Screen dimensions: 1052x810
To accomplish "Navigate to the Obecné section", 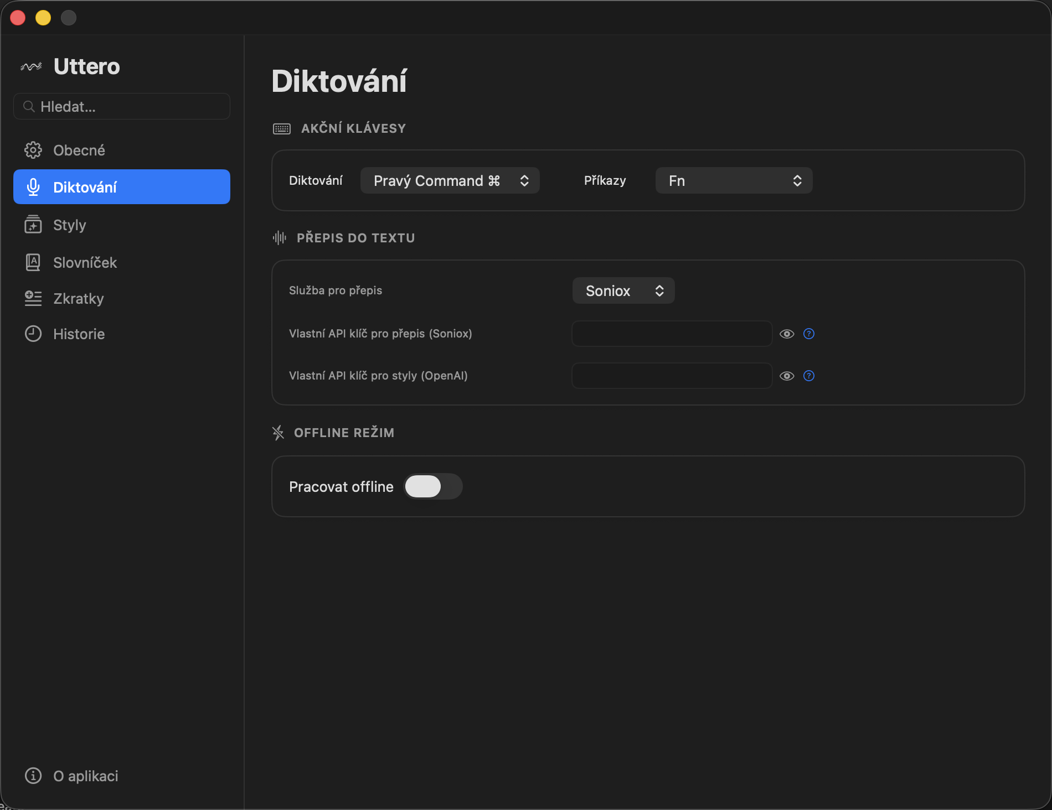I will (79, 149).
